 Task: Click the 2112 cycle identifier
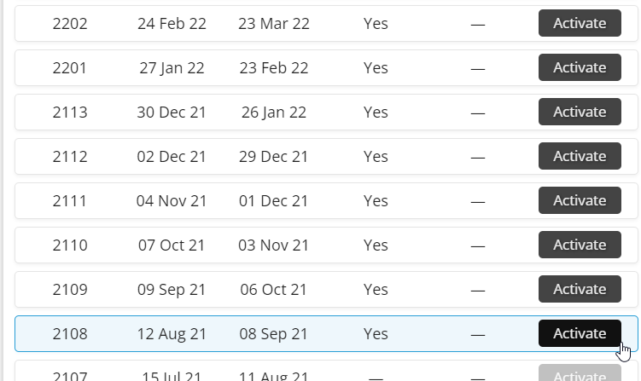[70, 157]
